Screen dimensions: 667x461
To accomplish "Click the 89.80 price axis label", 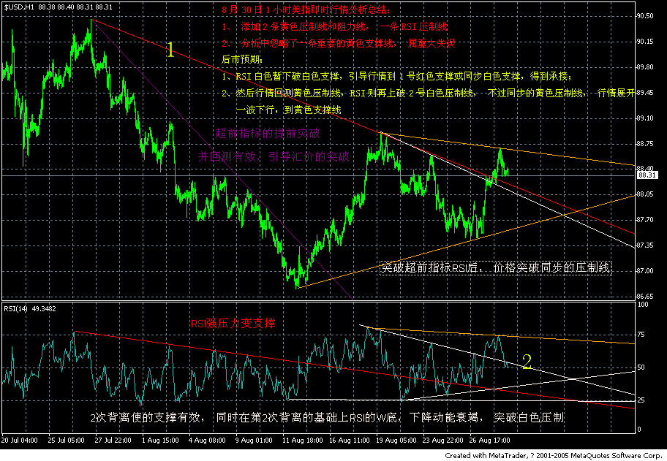I will click(644, 66).
